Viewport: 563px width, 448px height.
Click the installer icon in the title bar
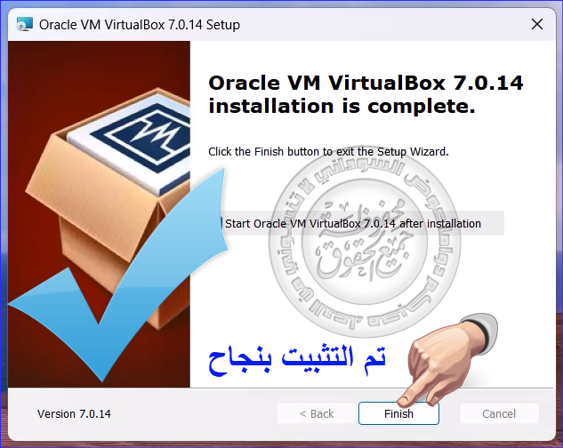[24, 24]
